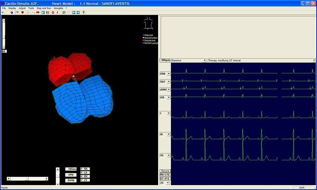Open the Navigate menu
Viewport: 317px width, 190px height.
[58, 8]
